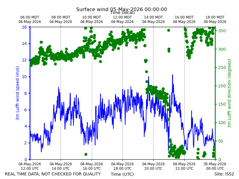Click the Surface wind chart title

pos(122,9)
